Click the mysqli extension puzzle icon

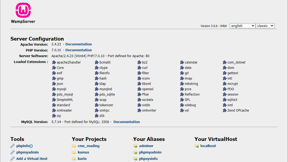click(x=54, y=89)
